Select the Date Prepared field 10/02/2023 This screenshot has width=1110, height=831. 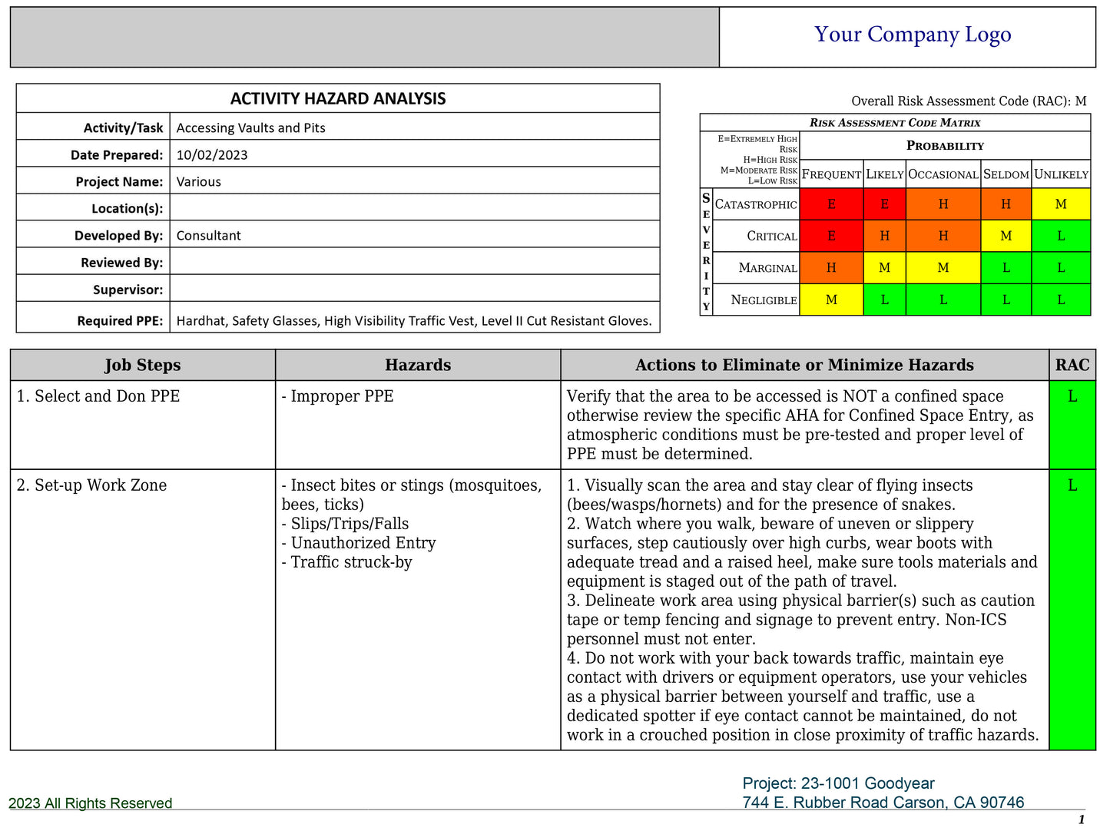pos(212,154)
